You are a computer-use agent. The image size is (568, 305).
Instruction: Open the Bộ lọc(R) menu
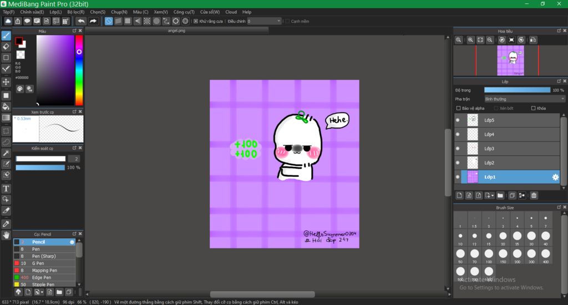point(75,12)
